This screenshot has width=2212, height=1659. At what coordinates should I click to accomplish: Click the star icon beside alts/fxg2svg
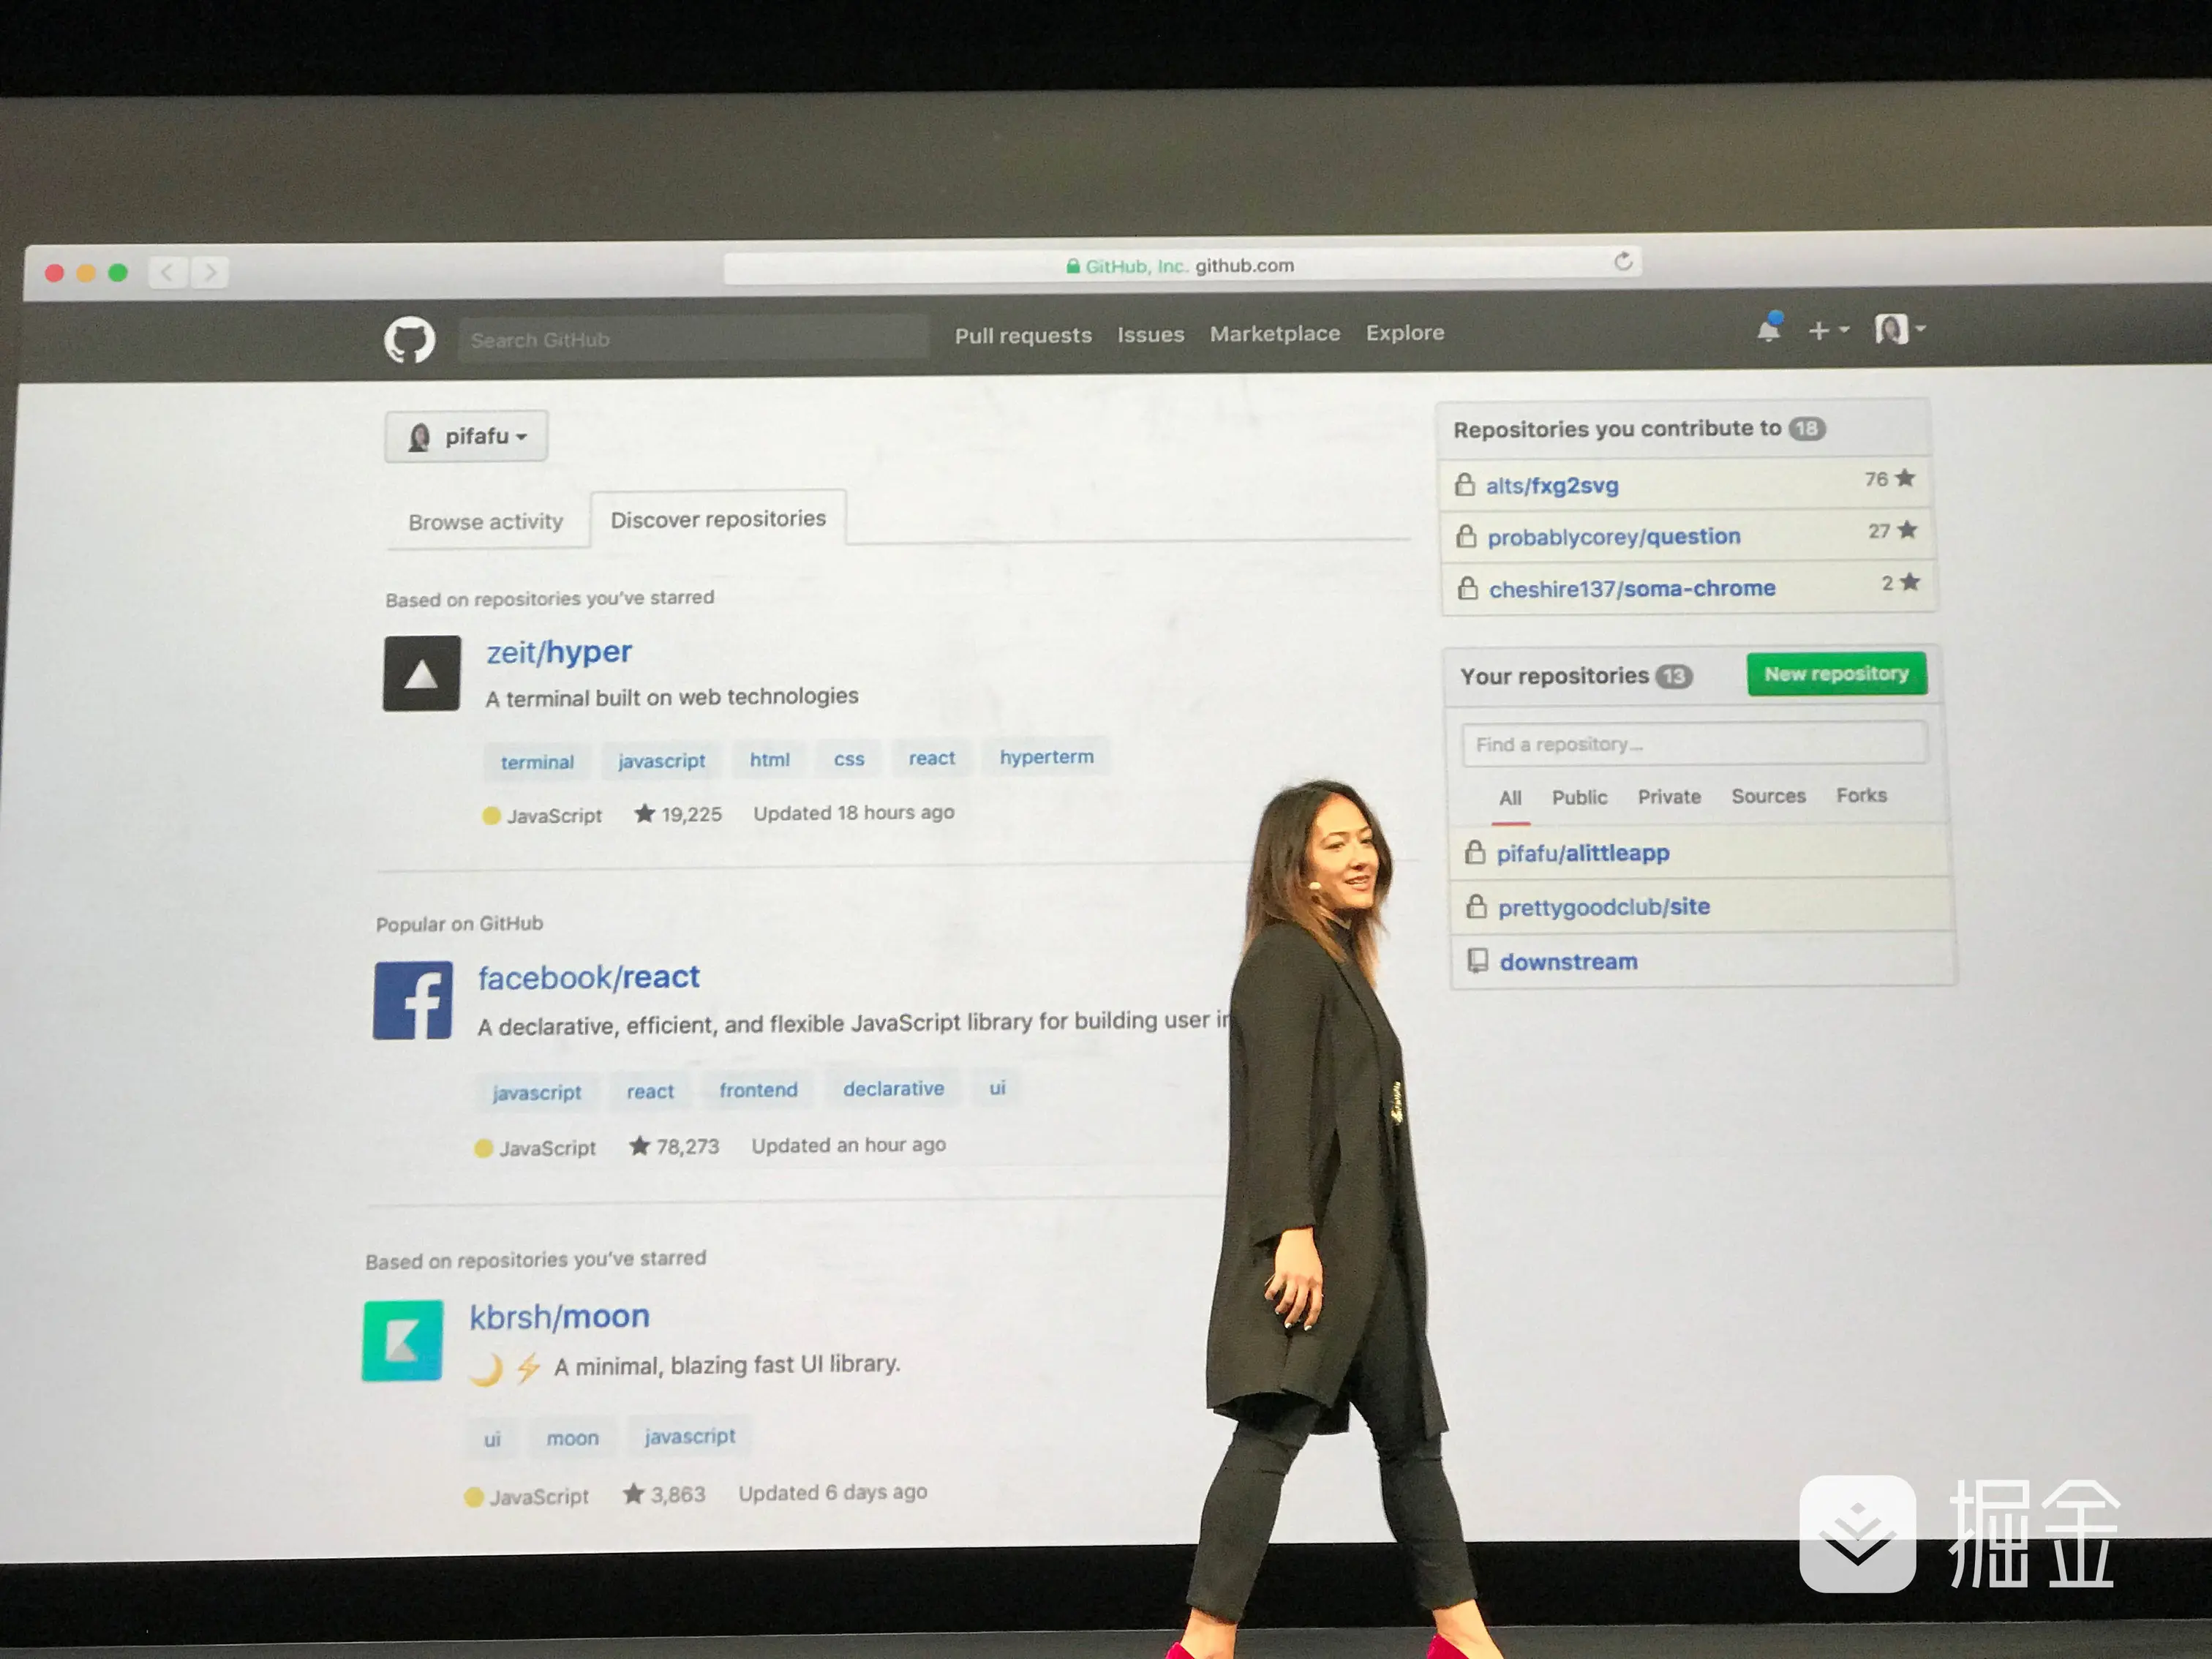tap(1905, 479)
